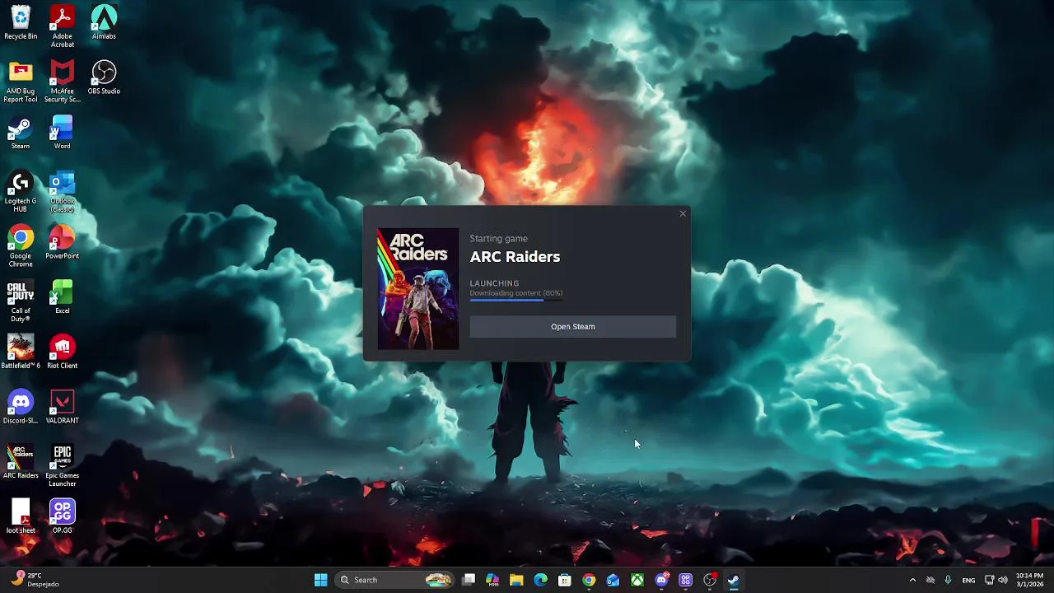Image resolution: width=1054 pixels, height=593 pixels.
Task: Switch to Steam in the taskbar
Action: point(734,580)
